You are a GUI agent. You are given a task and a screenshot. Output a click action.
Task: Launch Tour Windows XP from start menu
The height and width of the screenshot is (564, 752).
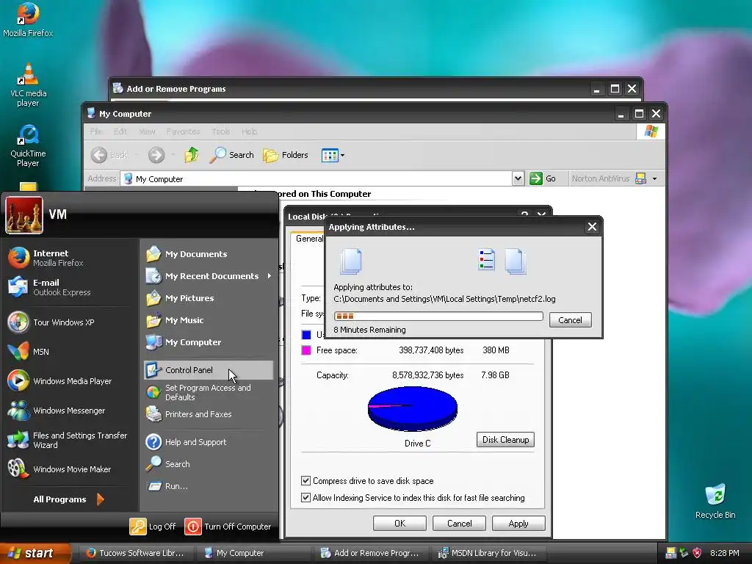(x=70, y=322)
